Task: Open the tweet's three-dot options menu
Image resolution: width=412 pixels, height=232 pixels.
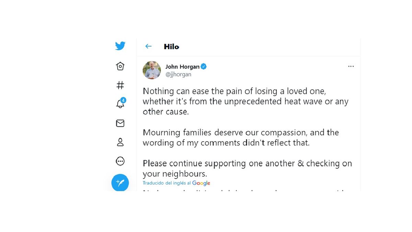Action: click(351, 66)
